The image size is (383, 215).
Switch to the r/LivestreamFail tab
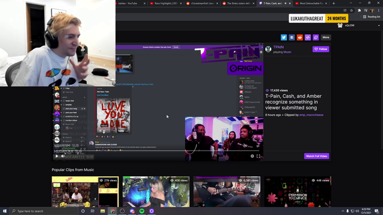(x=202, y=4)
